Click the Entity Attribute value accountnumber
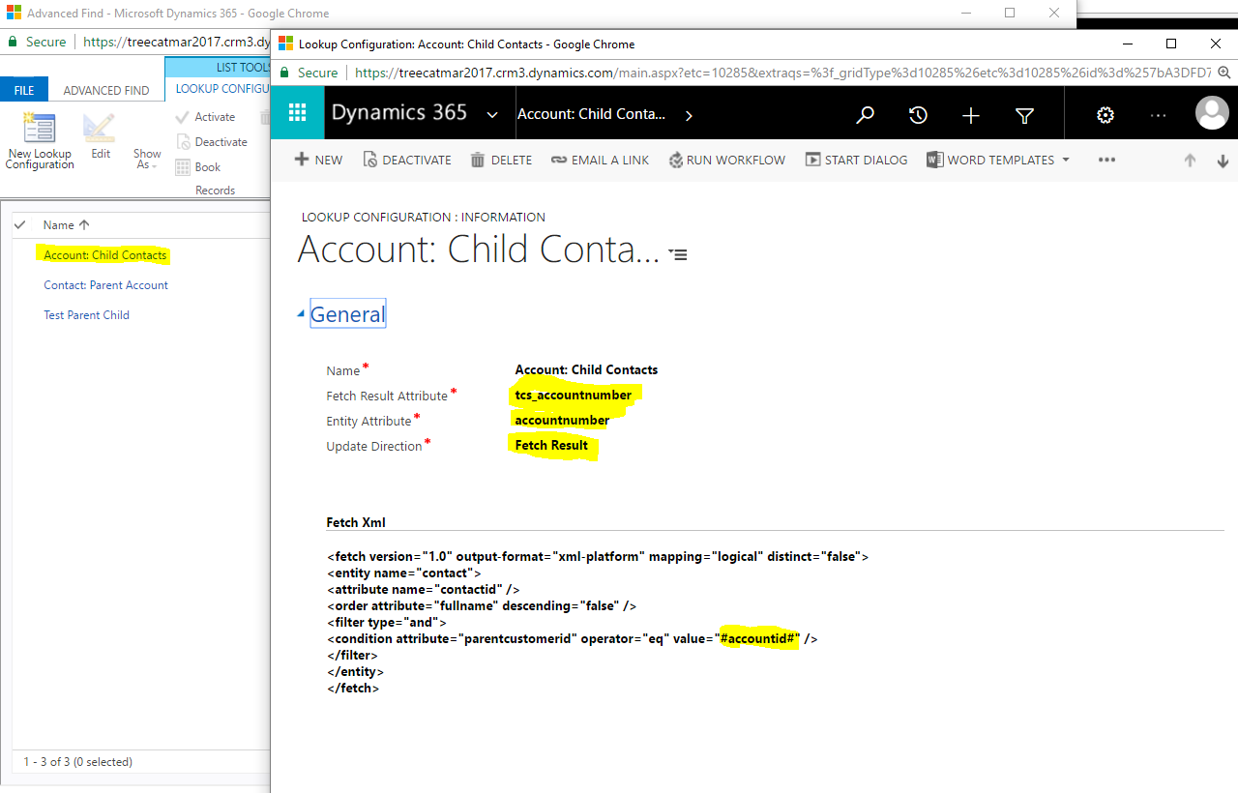 tap(562, 420)
